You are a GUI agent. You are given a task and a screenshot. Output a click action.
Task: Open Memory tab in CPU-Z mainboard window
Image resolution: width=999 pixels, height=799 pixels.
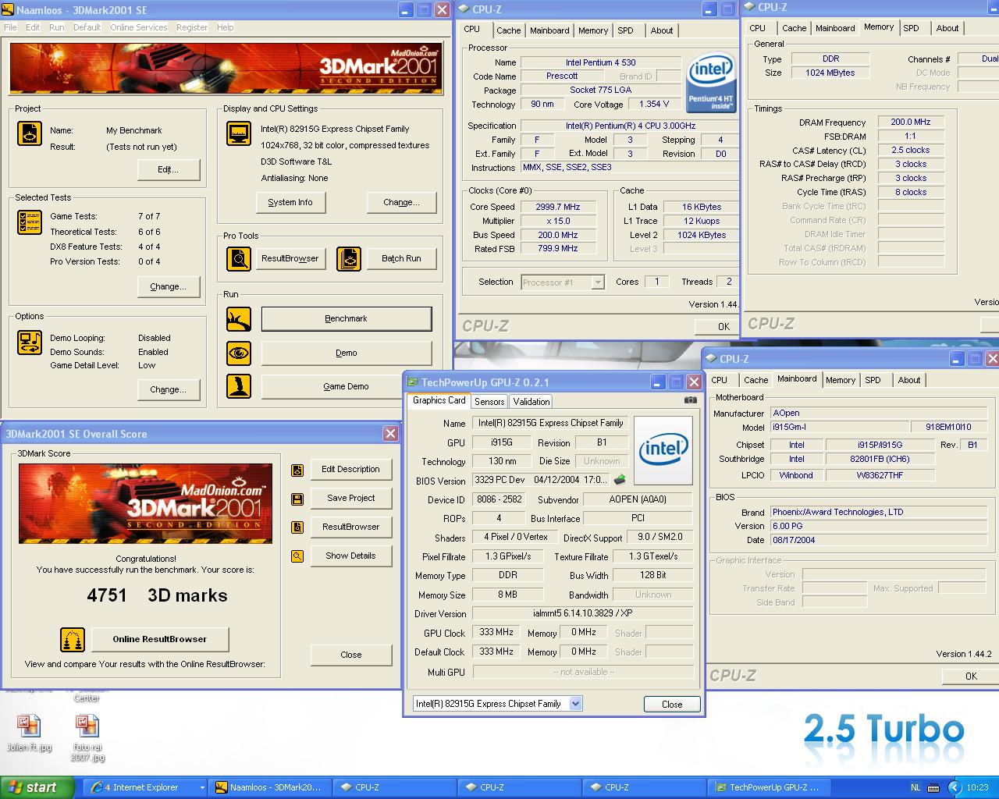coord(841,380)
